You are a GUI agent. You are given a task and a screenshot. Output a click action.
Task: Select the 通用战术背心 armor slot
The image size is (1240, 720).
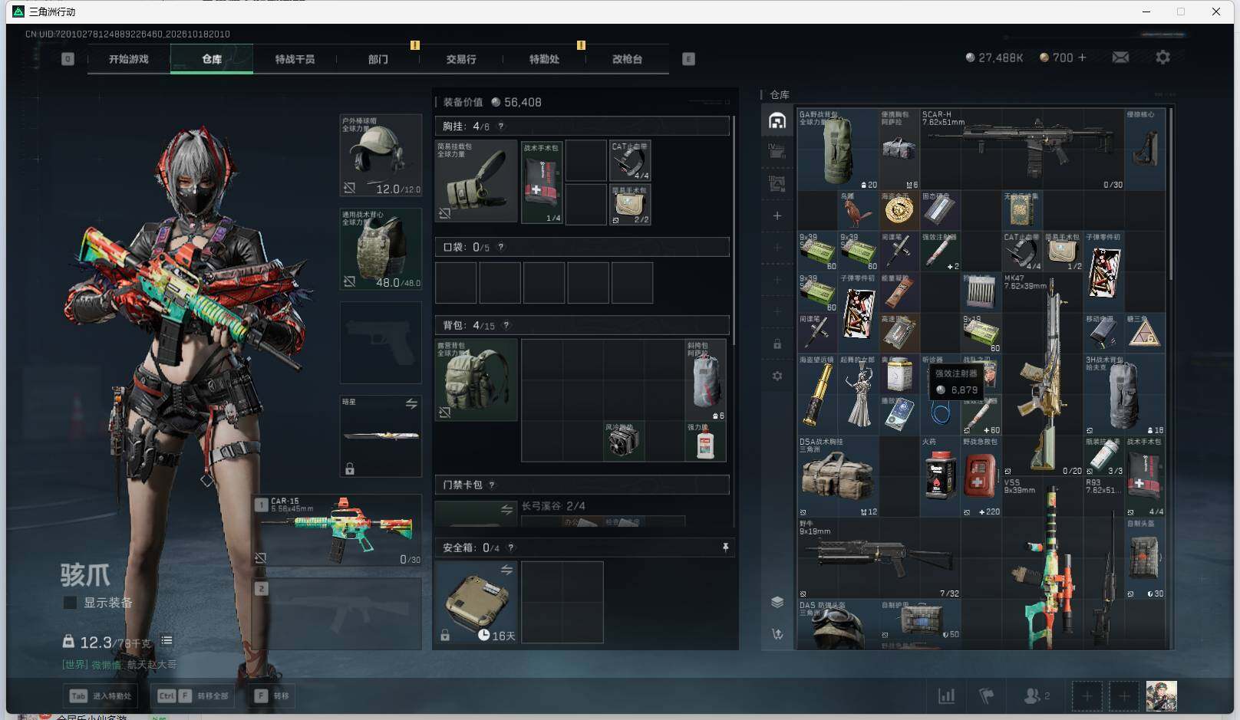(x=381, y=249)
